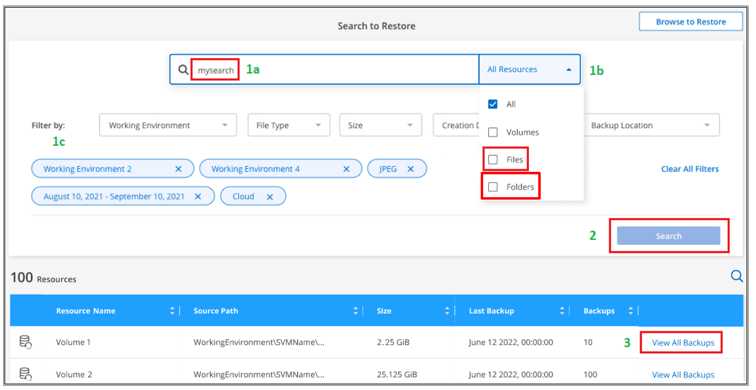The height and width of the screenshot is (390, 756).
Task: Open the Backup Location filter dropdown
Action: tap(651, 125)
